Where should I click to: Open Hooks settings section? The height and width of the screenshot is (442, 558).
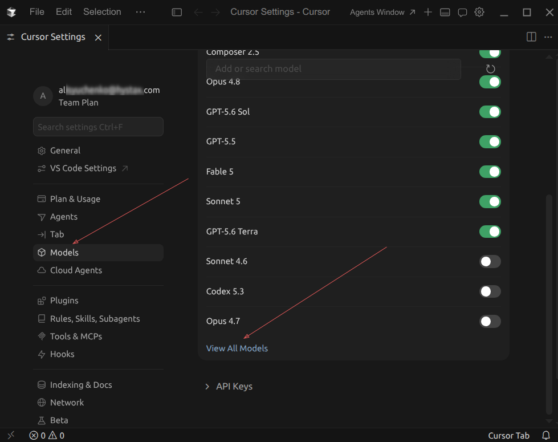(x=98, y=354)
